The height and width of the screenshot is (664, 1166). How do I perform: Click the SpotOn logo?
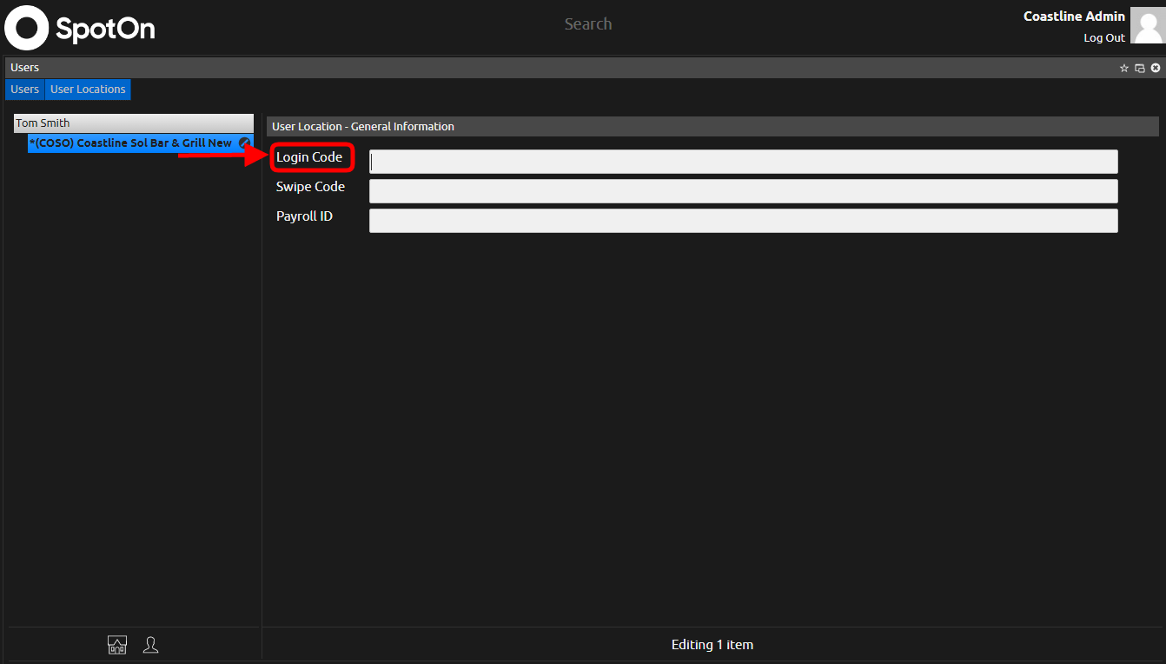(80, 28)
